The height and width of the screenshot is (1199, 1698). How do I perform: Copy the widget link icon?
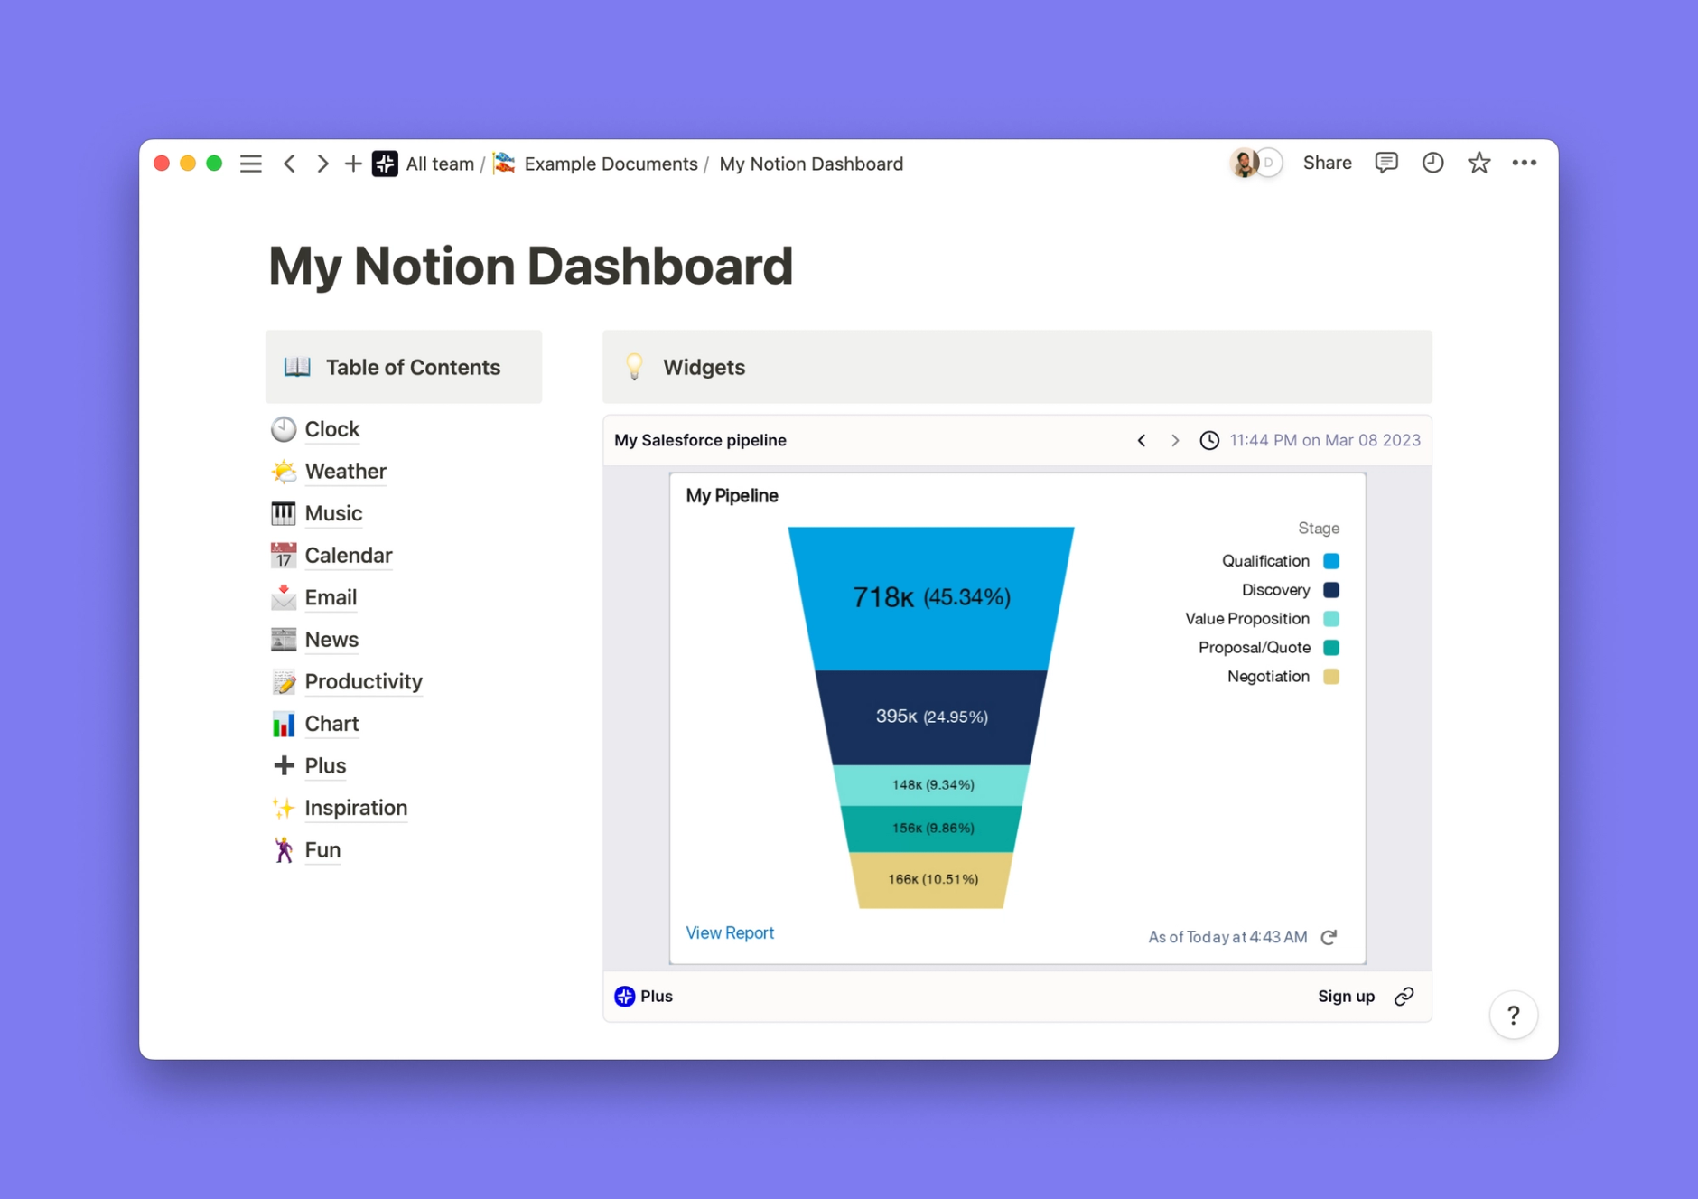[1404, 996]
